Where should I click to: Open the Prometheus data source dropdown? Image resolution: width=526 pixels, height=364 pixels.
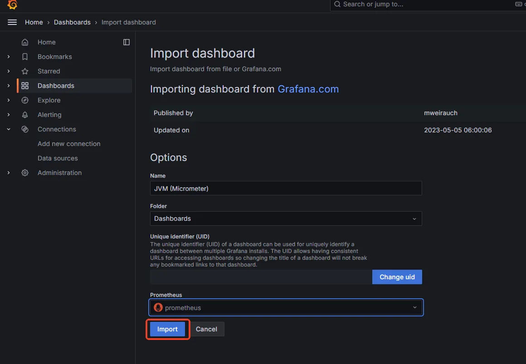[286, 308]
